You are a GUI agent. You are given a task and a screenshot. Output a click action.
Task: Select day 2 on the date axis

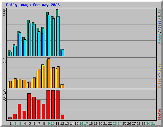pos(15,124)
